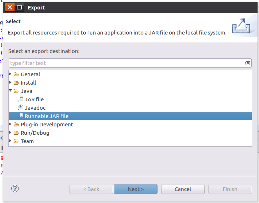Collapse the Java category arrow
The image size is (259, 203).
[x=11, y=91]
